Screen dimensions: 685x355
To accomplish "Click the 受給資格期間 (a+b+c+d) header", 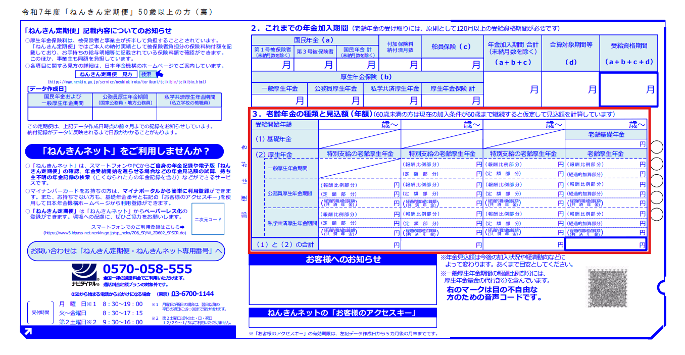I will (x=629, y=53).
